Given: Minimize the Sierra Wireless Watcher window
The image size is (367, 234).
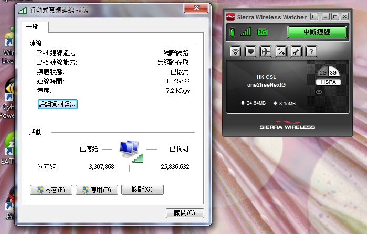Looking at the screenshot, I should [326, 17].
